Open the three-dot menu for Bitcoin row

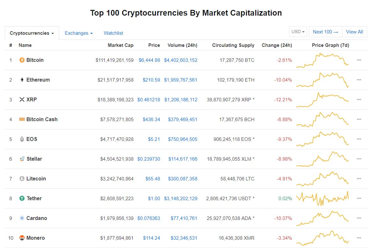(359, 60)
